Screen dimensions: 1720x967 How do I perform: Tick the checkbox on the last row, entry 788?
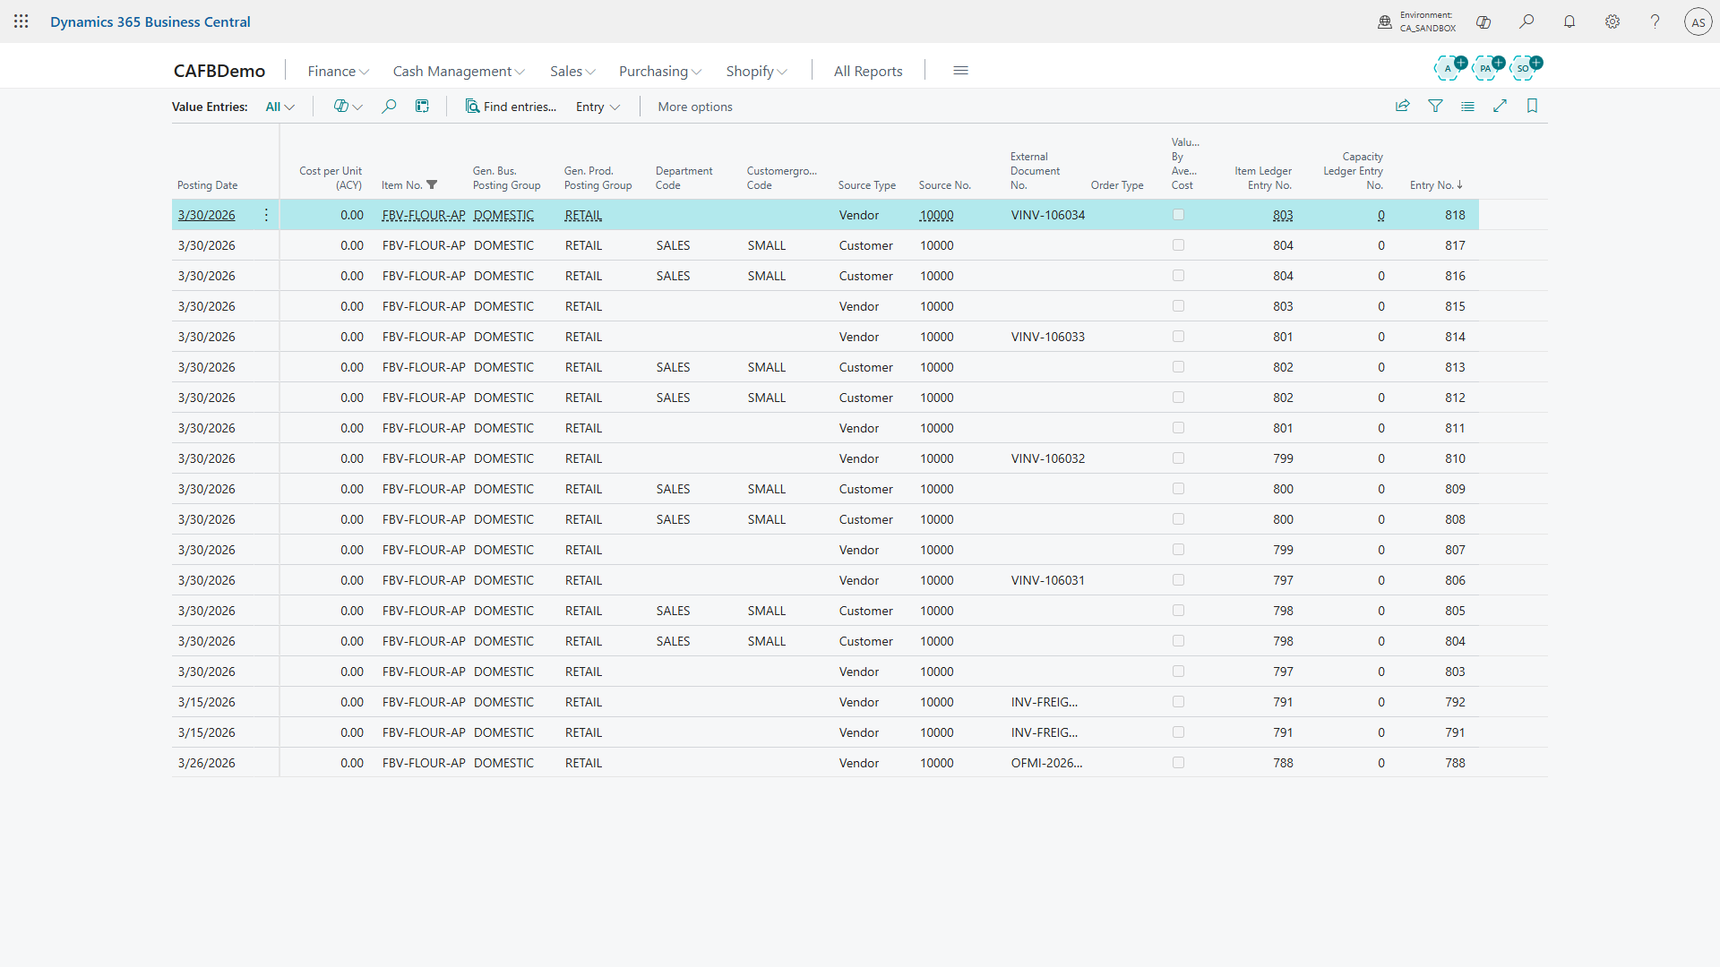1178,762
